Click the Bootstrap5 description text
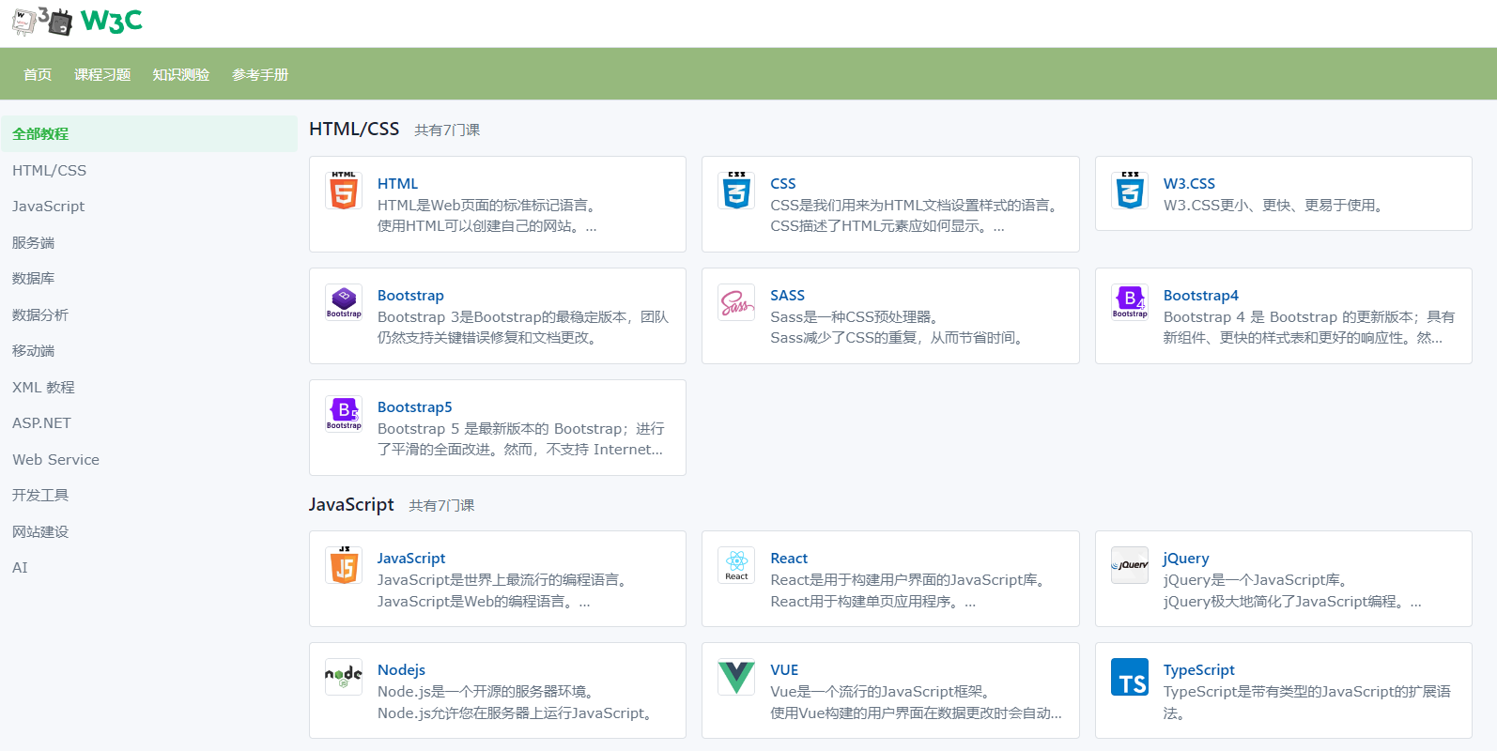 [x=521, y=439]
